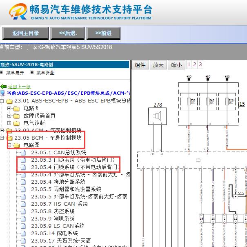Expand the 电路图 folder under 23.01

(9, 108)
